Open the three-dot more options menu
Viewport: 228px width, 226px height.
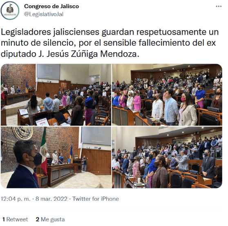pyautogui.click(x=219, y=7)
